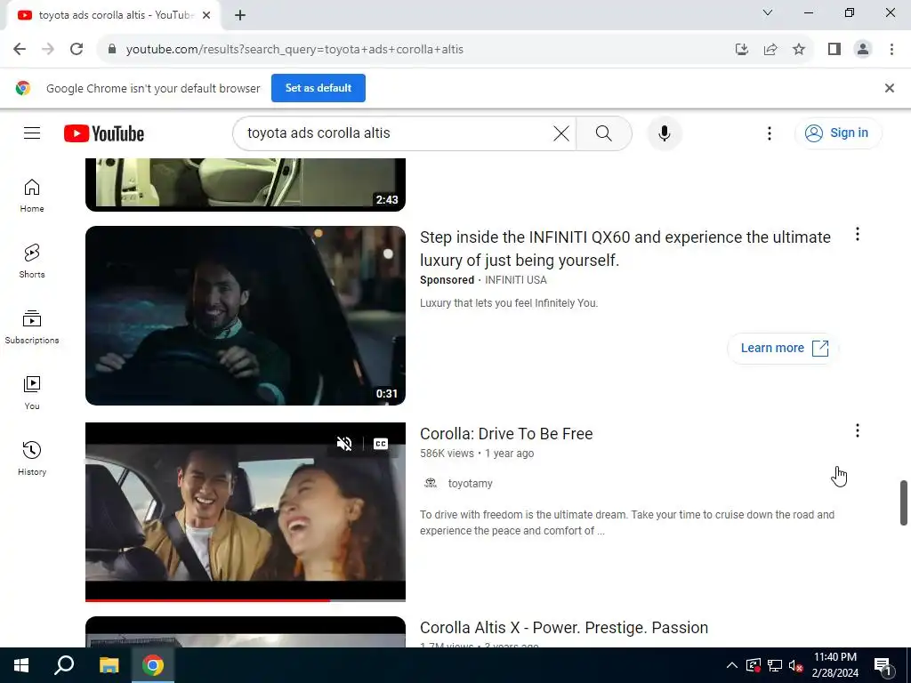Viewport: 911px width, 683px height.
Task: Open Windows taskbar search
Action: tap(64, 665)
